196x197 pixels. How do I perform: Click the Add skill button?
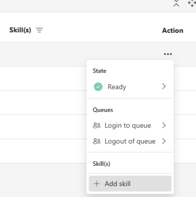(x=130, y=184)
